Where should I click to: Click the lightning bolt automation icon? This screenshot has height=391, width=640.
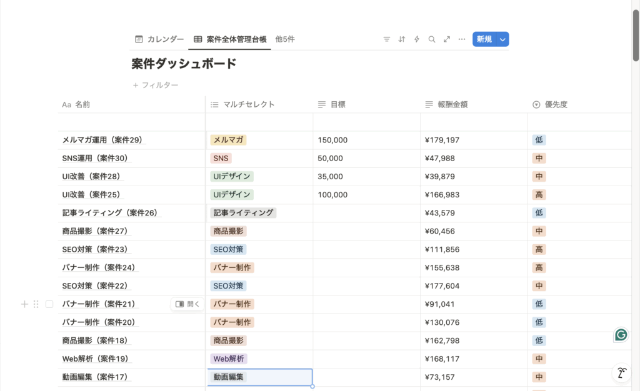417,39
